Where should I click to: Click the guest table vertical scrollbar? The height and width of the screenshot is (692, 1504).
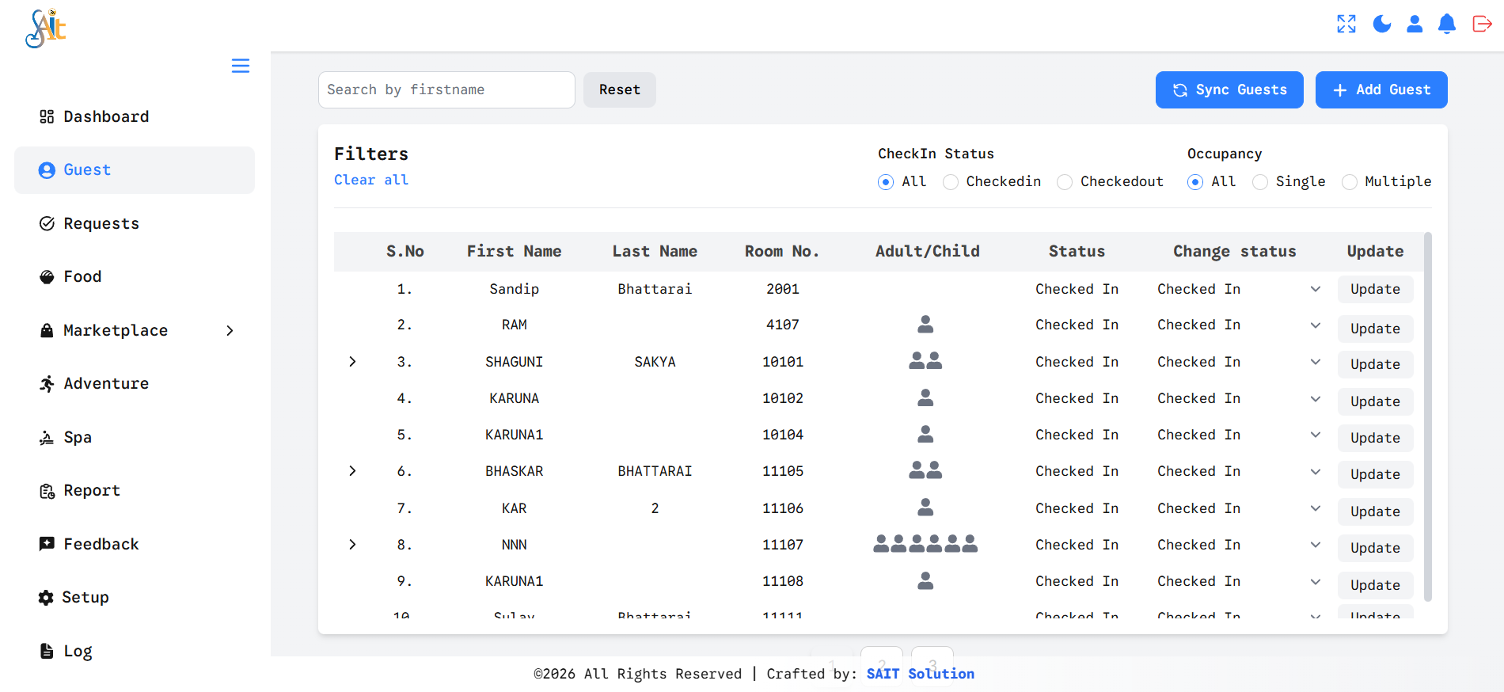click(x=1428, y=417)
